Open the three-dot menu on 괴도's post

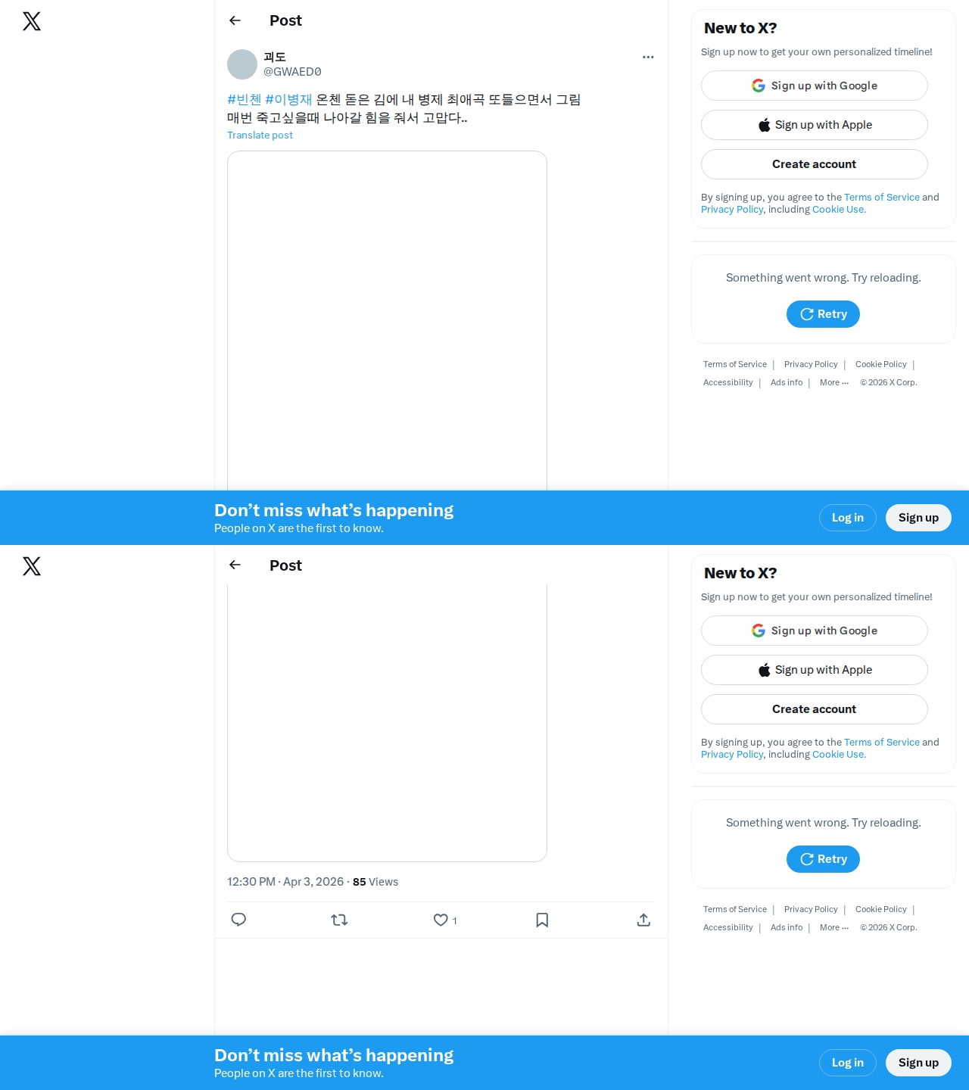648,57
